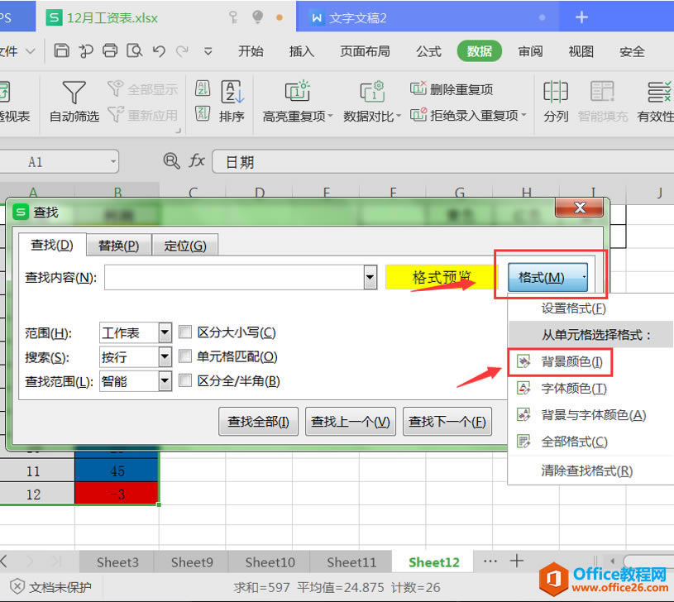Open the 审阅 ribbon tab

530,51
